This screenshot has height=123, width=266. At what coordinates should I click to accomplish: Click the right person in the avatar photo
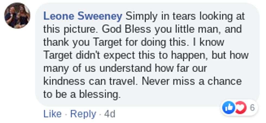click(x=22, y=15)
